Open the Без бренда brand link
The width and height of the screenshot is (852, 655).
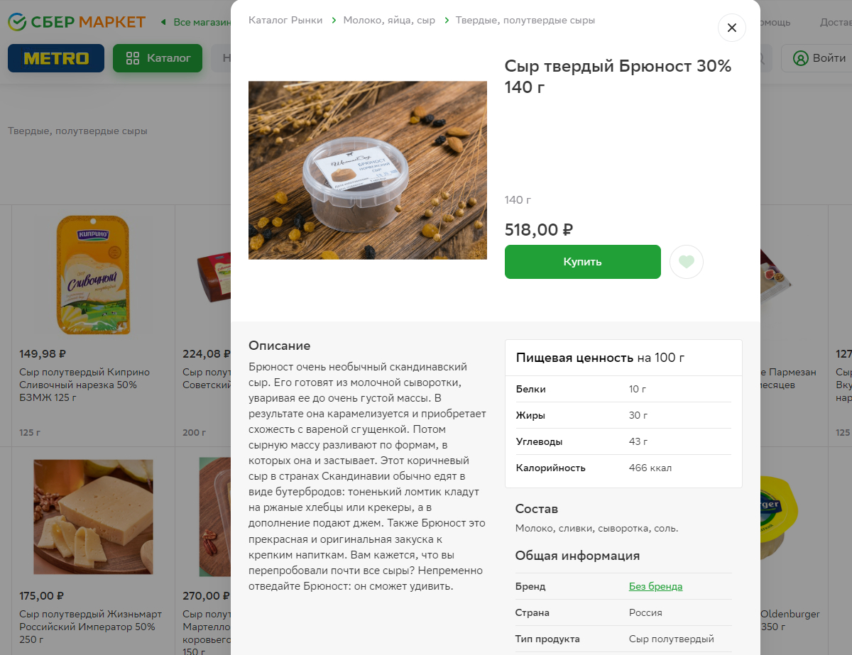click(x=655, y=586)
